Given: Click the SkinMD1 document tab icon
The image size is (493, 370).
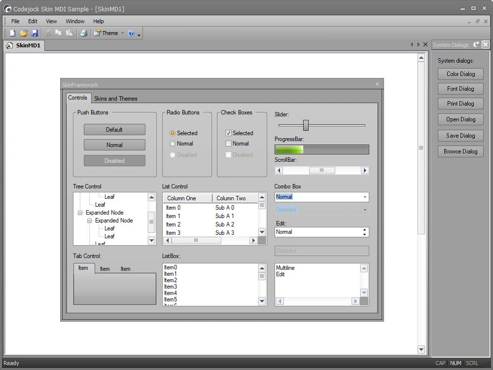Looking at the screenshot, I should (9, 45).
